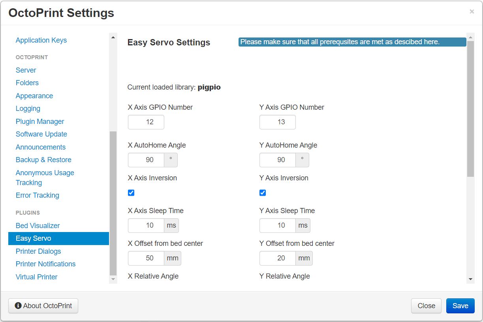Image resolution: width=483 pixels, height=322 pixels.
Task: Click the info icon on About OctoPrint
Action: point(18,306)
